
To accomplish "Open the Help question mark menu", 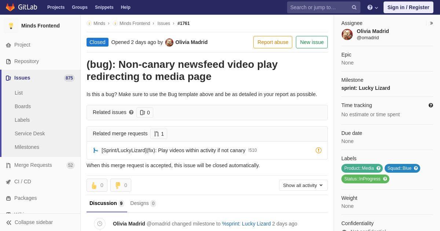I will click(x=373, y=7).
